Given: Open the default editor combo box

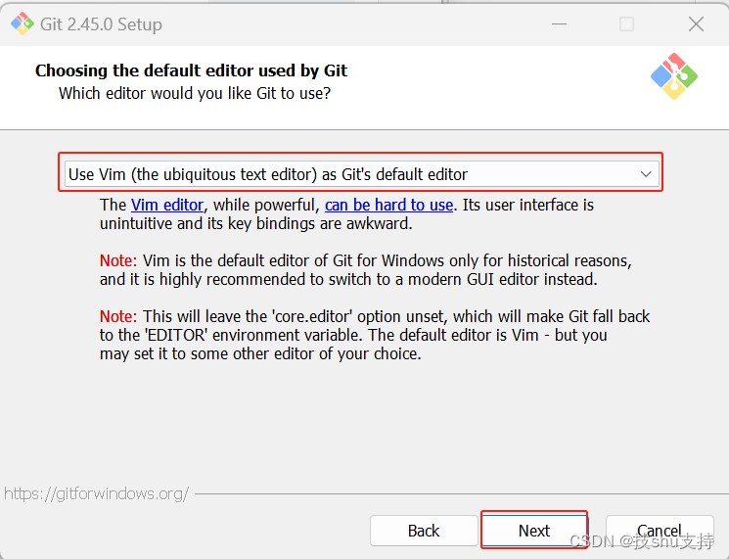Looking at the screenshot, I should pos(361,174).
